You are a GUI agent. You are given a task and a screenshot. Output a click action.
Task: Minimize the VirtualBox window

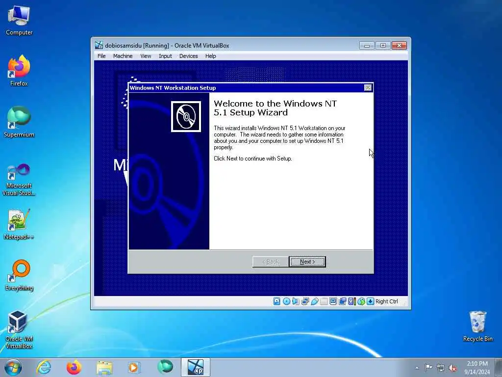point(367,46)
